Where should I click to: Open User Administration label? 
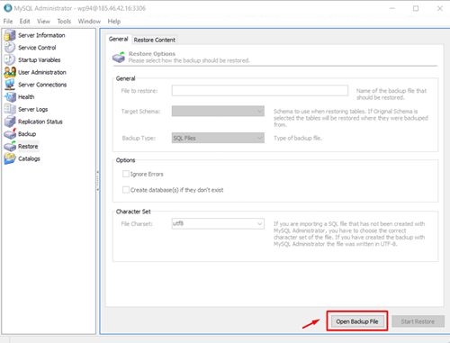click(42, 72)
